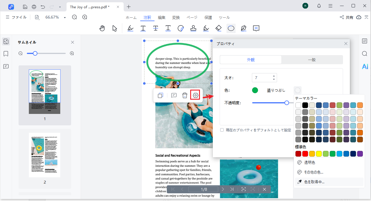Open the Bookmarks sidebar panel
This screenshot has height=201, width=371.
(6, 54)
